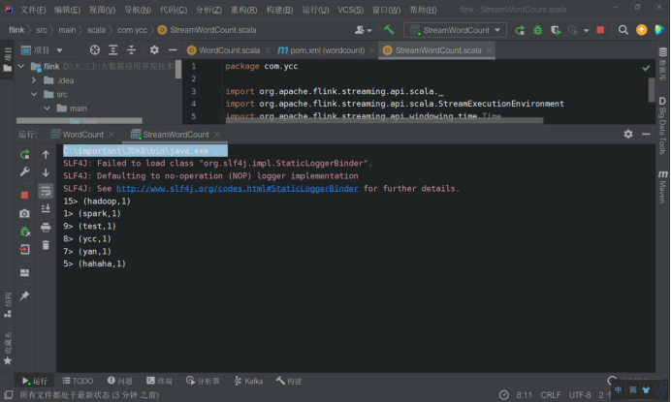
Task: Open the 运行 tool window button
Action: point(34,381)
